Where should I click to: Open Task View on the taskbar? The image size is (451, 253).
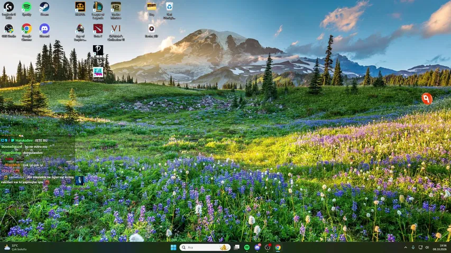[x=237, y=247]
